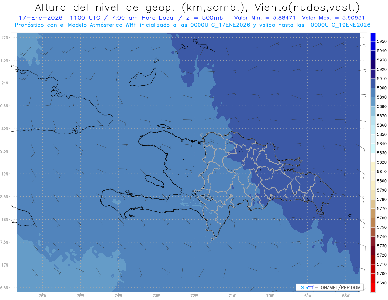Click the 5740 legend value
Image resolution: width=388 pixels, height=300 pixels.
point(382,237)
